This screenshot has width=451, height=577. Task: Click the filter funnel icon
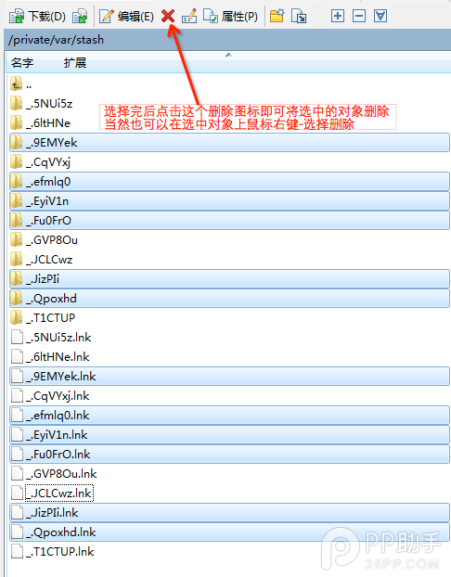pos(380,16)
